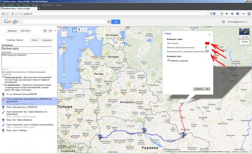Click the 'Название' map name field
Viewport: 252px width, 154px height.
pos(27,48)
